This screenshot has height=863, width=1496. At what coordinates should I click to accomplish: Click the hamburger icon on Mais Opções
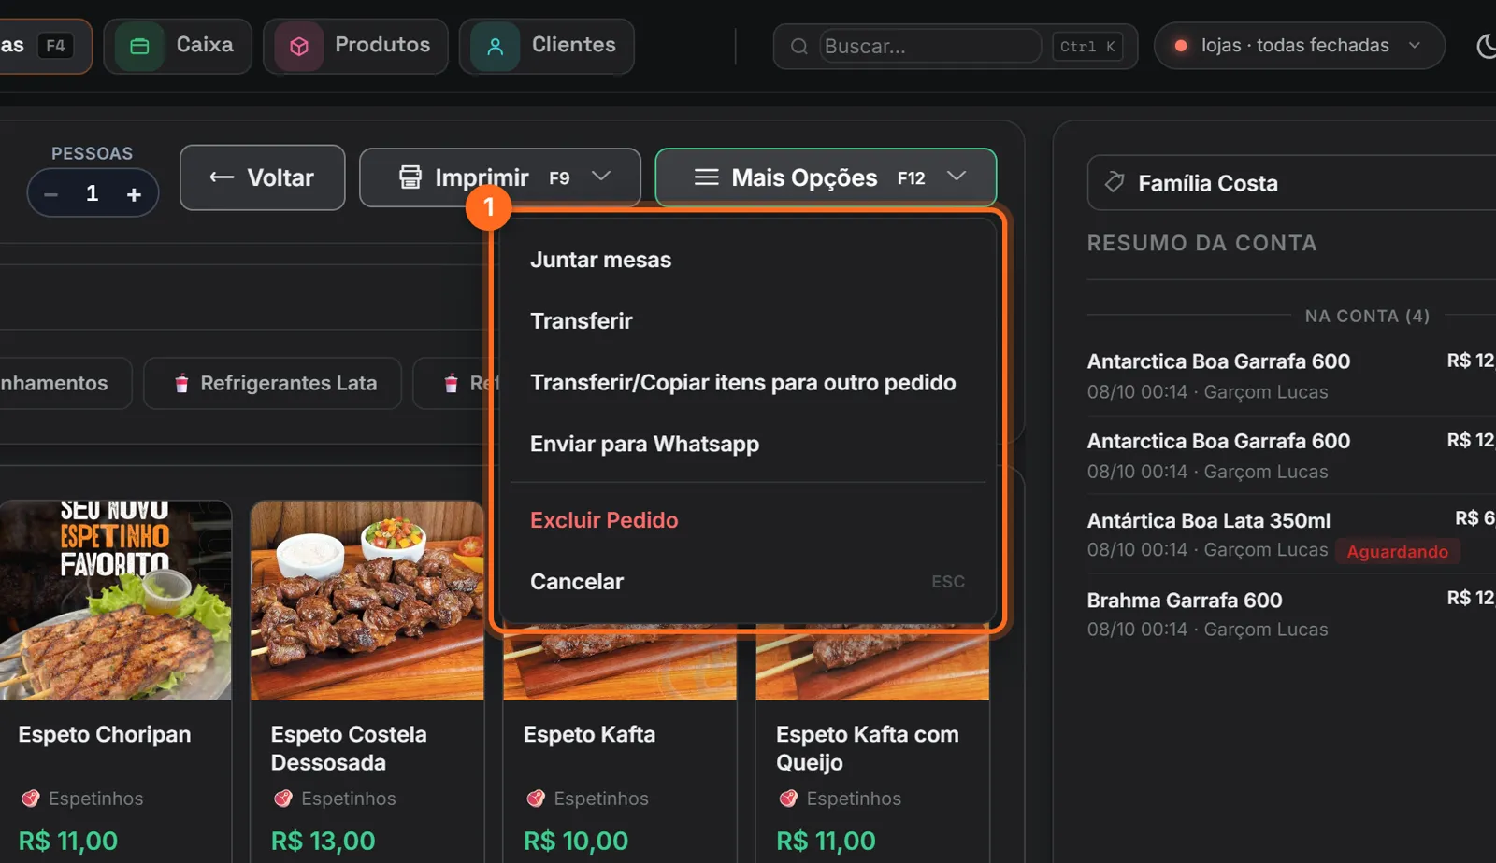(x=707, y=177)
